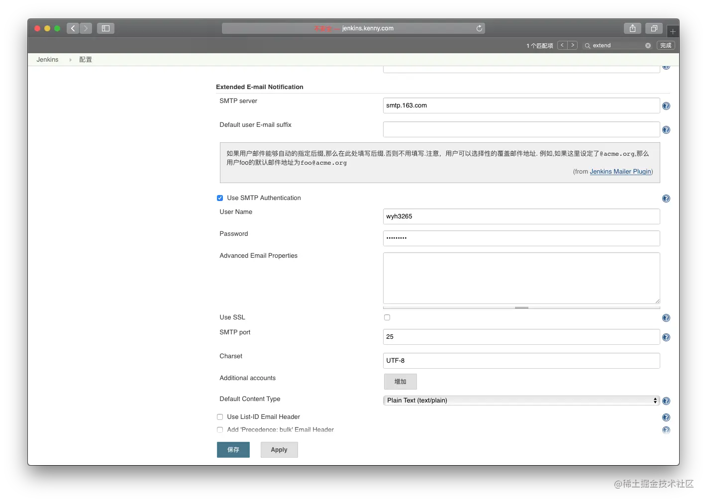This screenshot has width=707, height=502.
Task: Open Default Content Type dropdown
Action: pos(521,401)
